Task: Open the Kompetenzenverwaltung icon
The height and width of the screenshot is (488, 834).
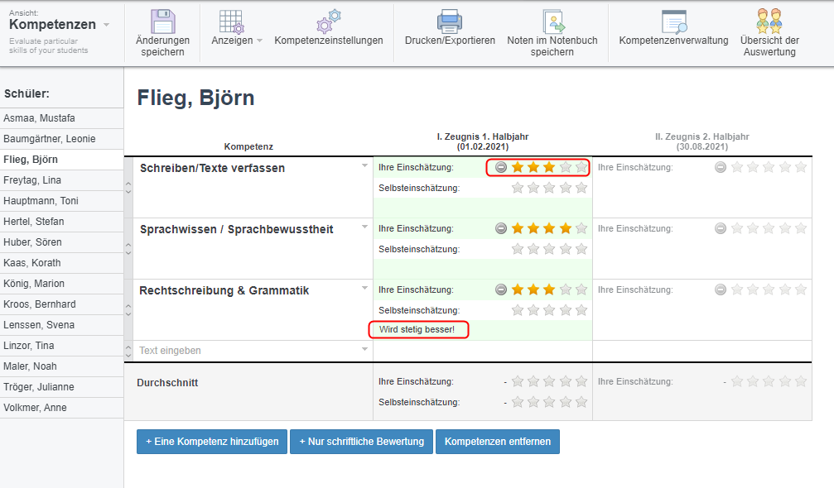Action: point(674,22)
